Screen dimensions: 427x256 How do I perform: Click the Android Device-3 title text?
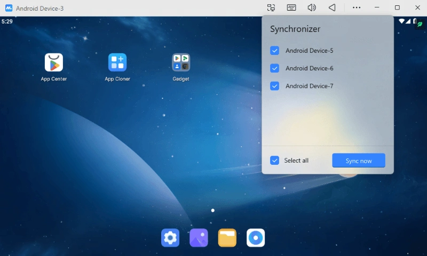point(39,9)
